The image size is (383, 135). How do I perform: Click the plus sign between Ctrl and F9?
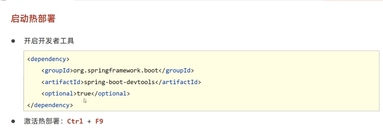(x=89, y=122)
